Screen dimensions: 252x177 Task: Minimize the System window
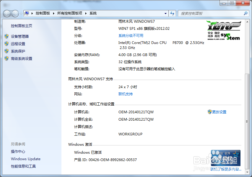[224, 3]
